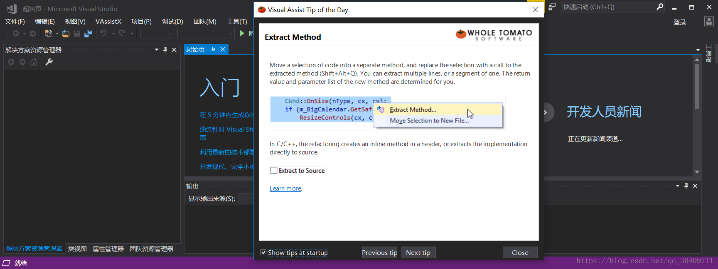Open New Project dropdown arrow
The image size is (718, 269).
[57, 34]
